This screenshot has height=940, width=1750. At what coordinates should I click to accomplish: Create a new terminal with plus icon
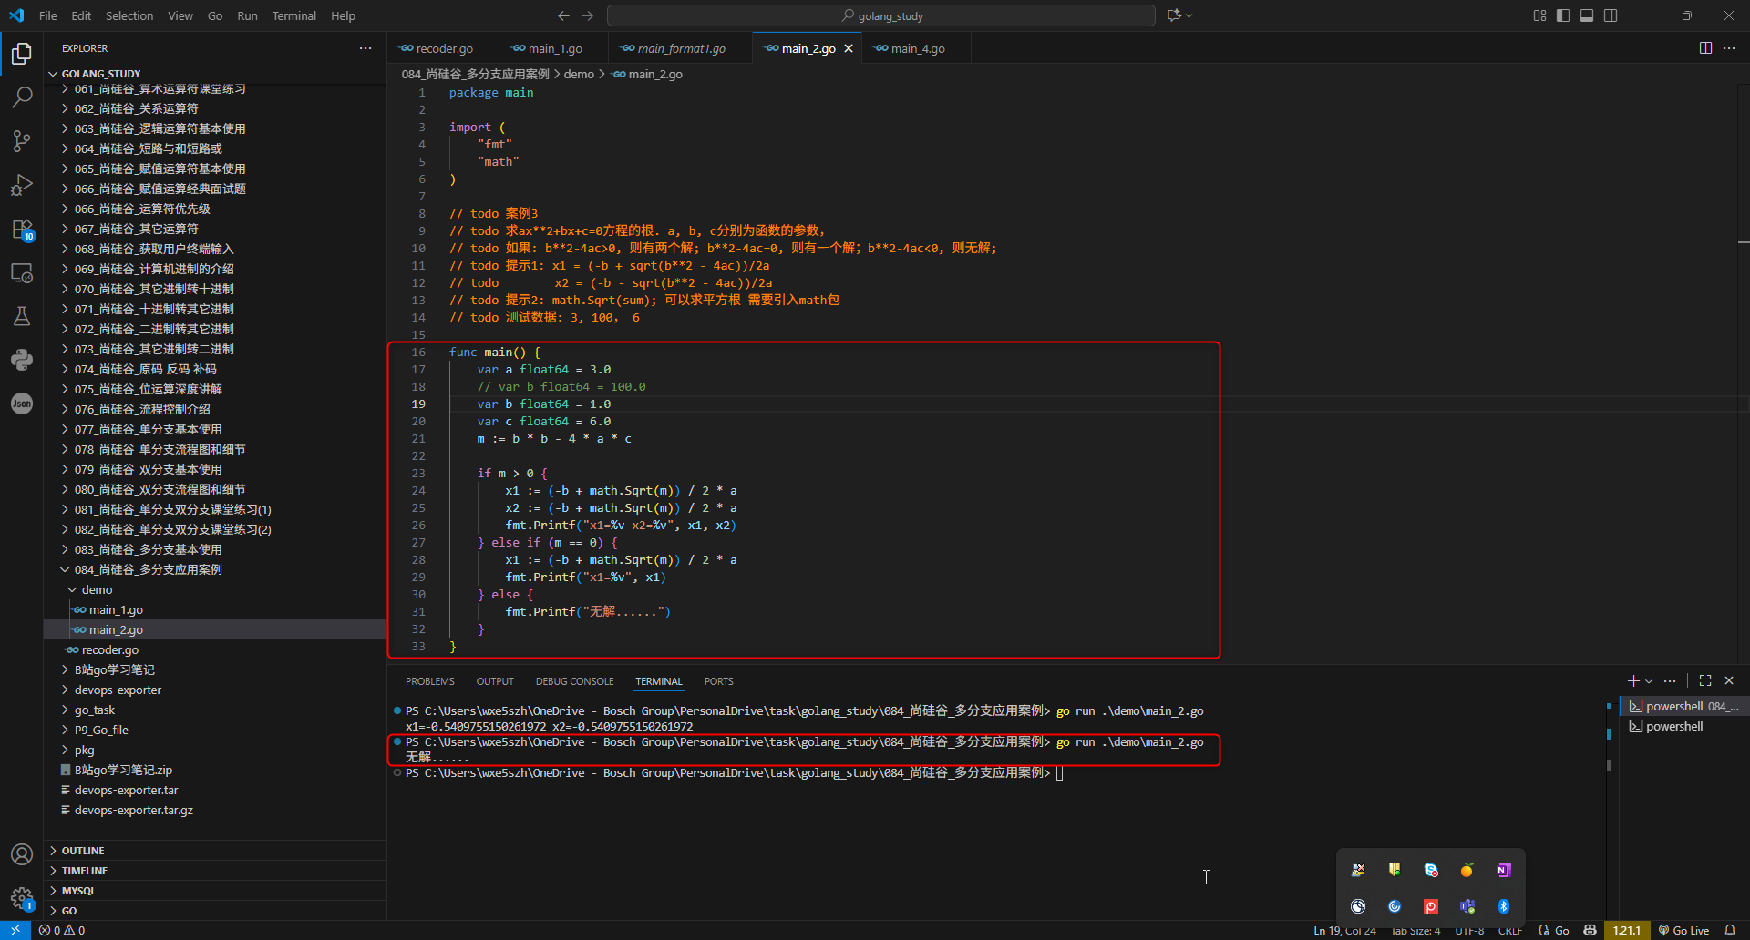(1633, 680)
